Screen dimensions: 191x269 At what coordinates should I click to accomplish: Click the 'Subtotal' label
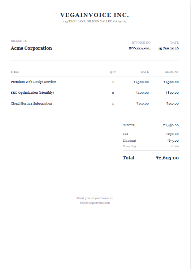tap(129, 125)
